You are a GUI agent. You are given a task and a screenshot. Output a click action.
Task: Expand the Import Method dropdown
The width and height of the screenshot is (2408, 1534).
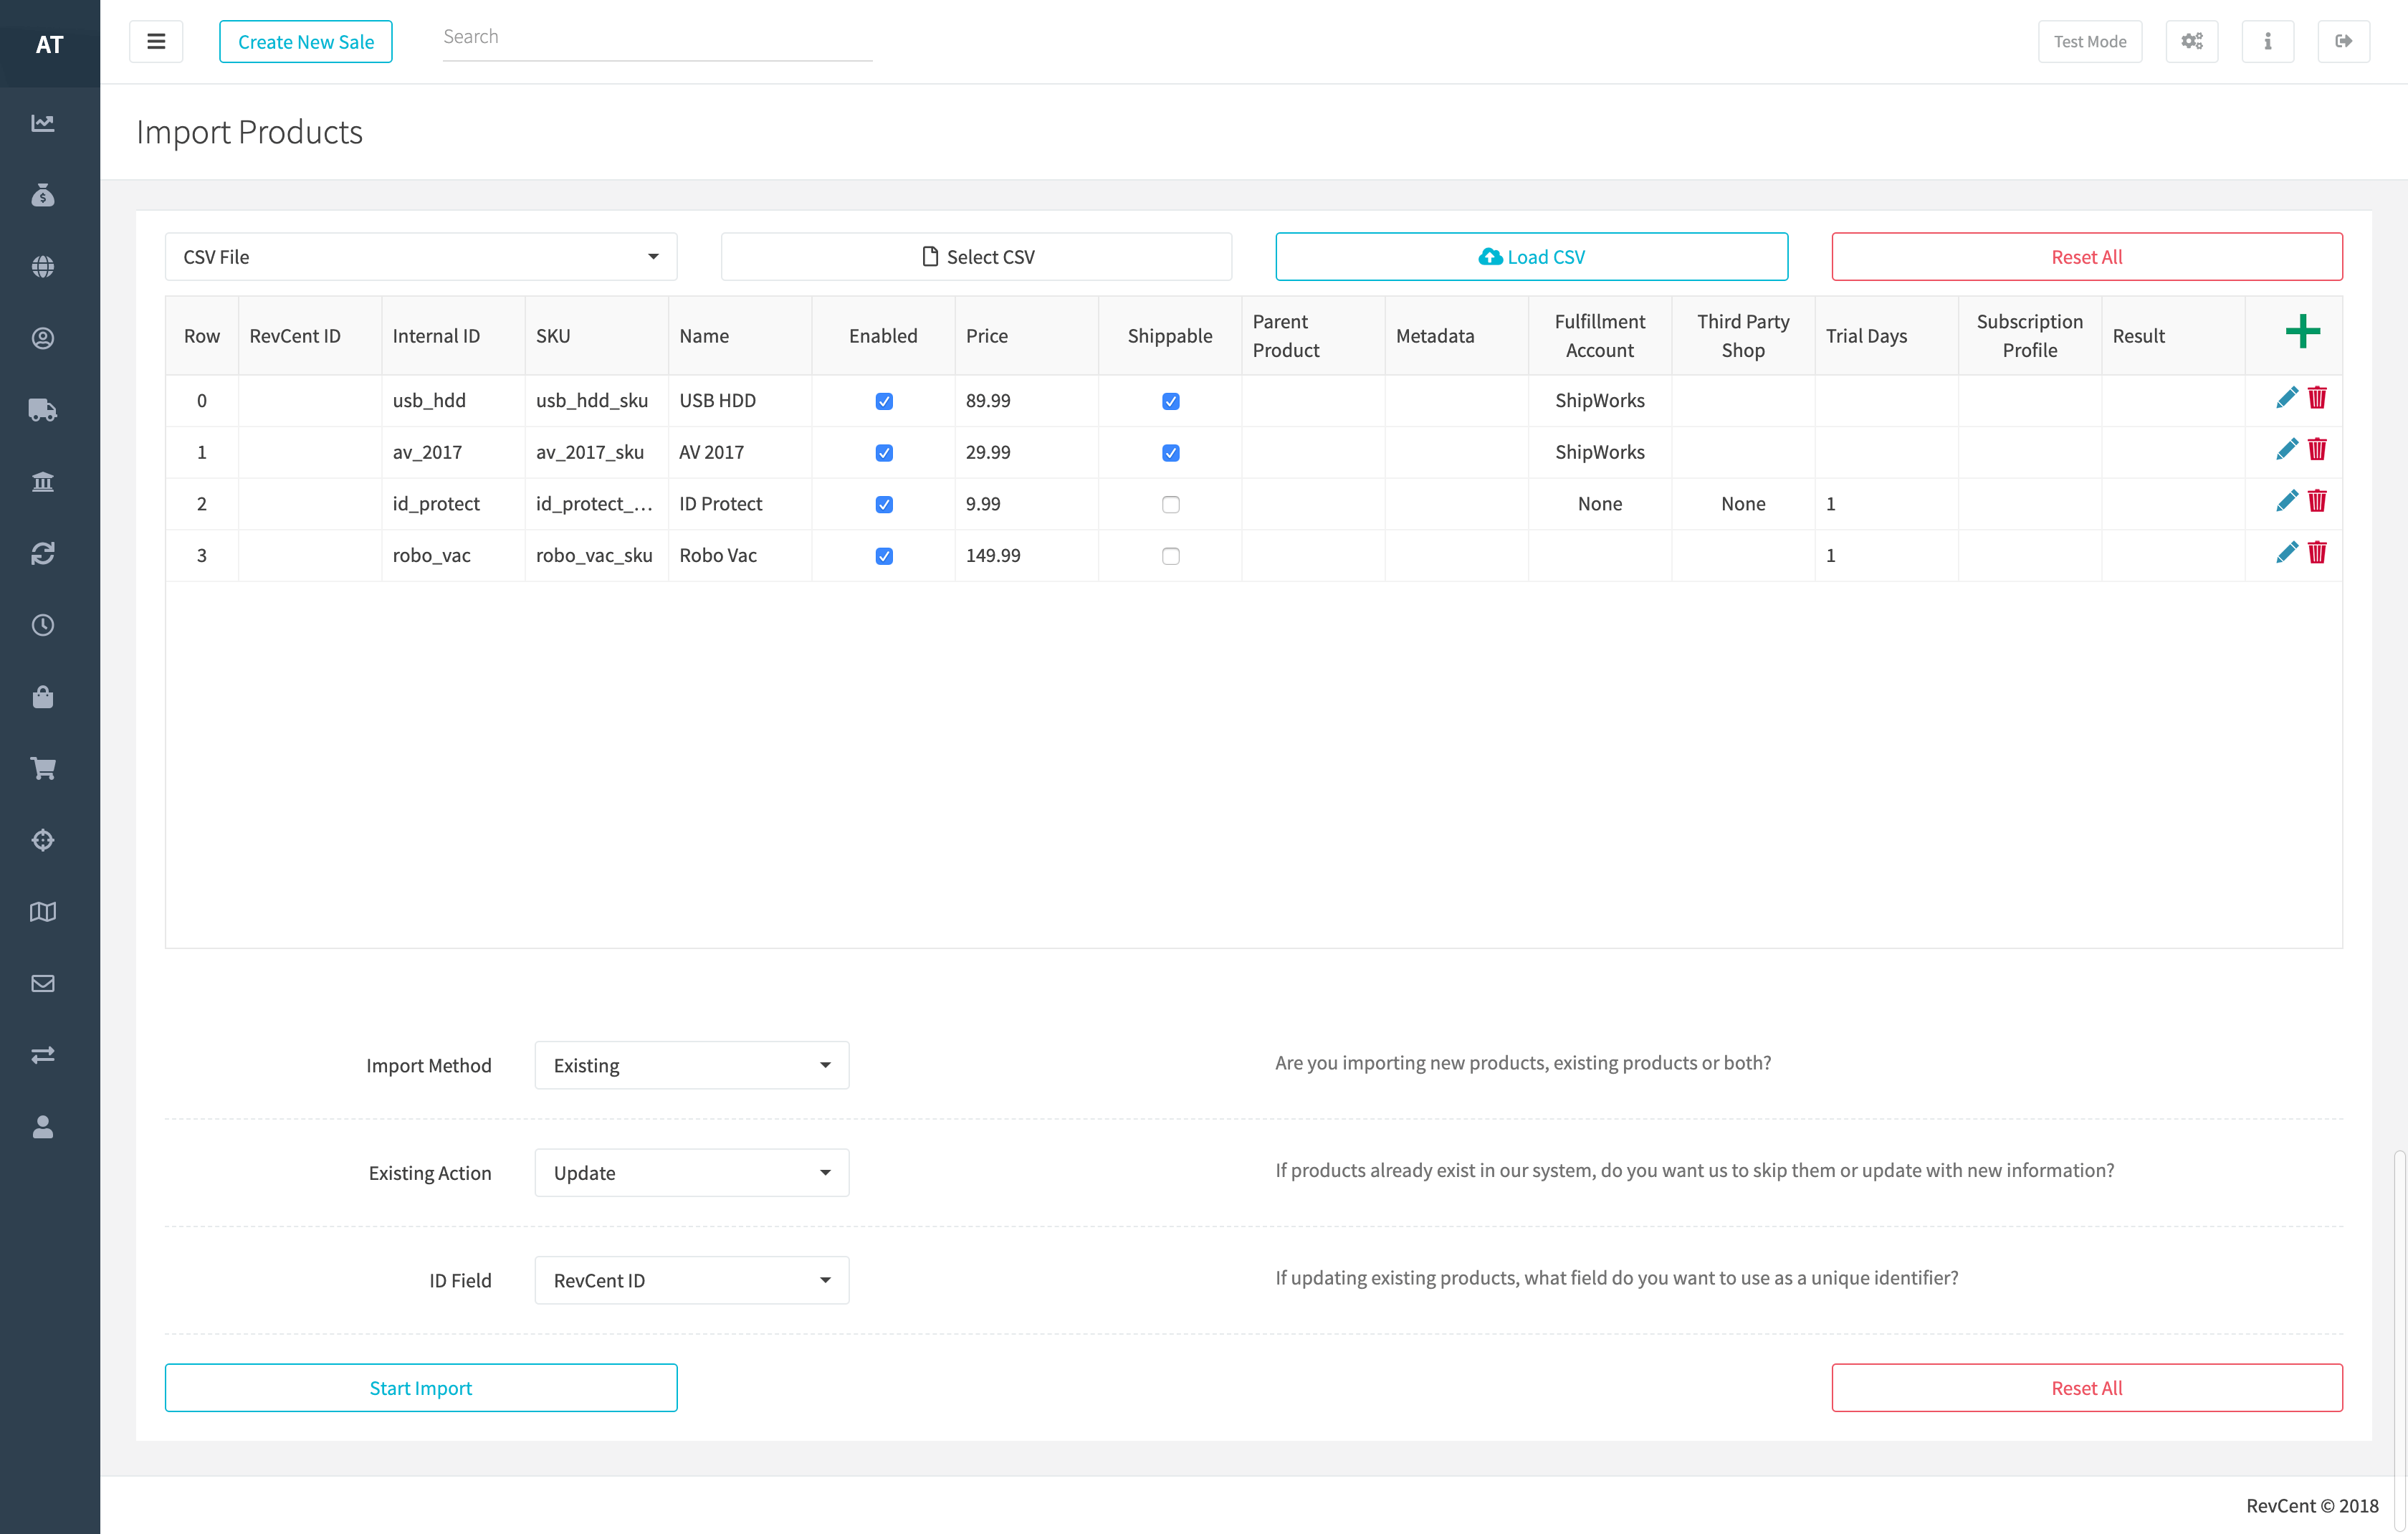pyautogui.click(x=691, y=1065)
